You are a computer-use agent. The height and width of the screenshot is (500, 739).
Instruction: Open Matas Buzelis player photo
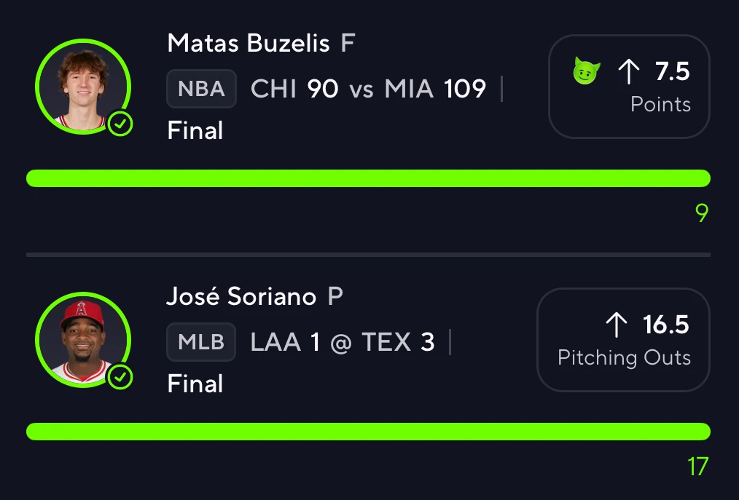click(83, 87)
